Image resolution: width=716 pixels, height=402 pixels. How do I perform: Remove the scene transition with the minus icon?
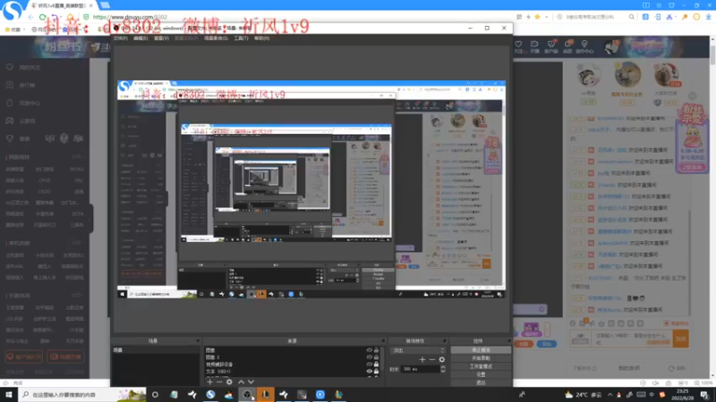pos(432,360)
